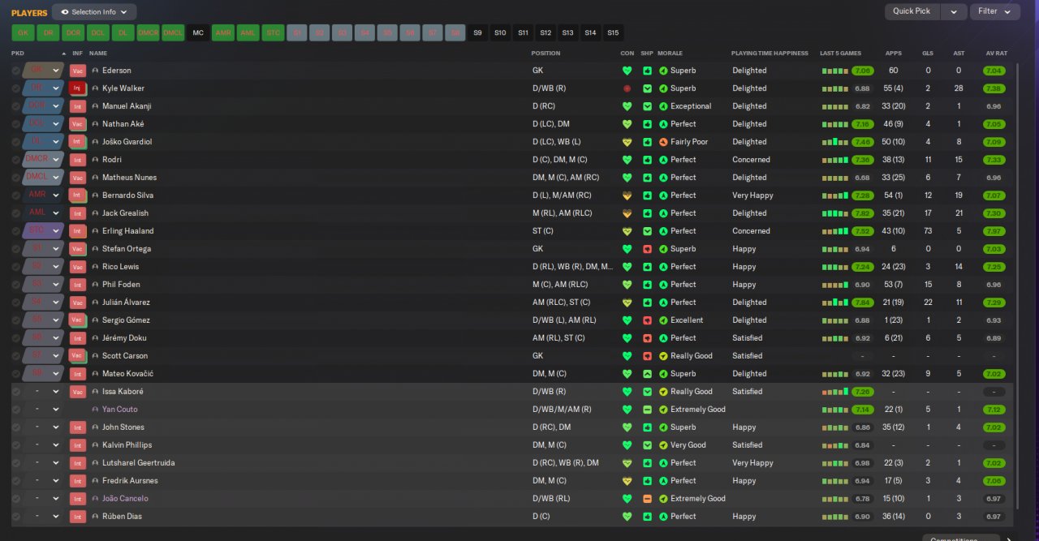The image size is (1039, 541).
Task: Toggle the pick checkmark for Kyle Walker
Action: tap(16, 88)
